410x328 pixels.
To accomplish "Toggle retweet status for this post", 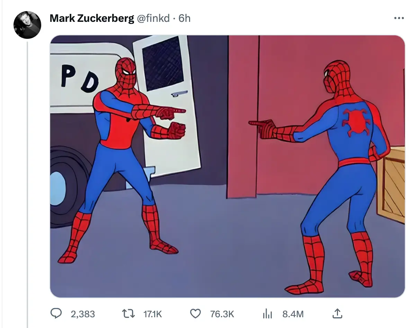I will pyautogui.click(x=128, y=313).
